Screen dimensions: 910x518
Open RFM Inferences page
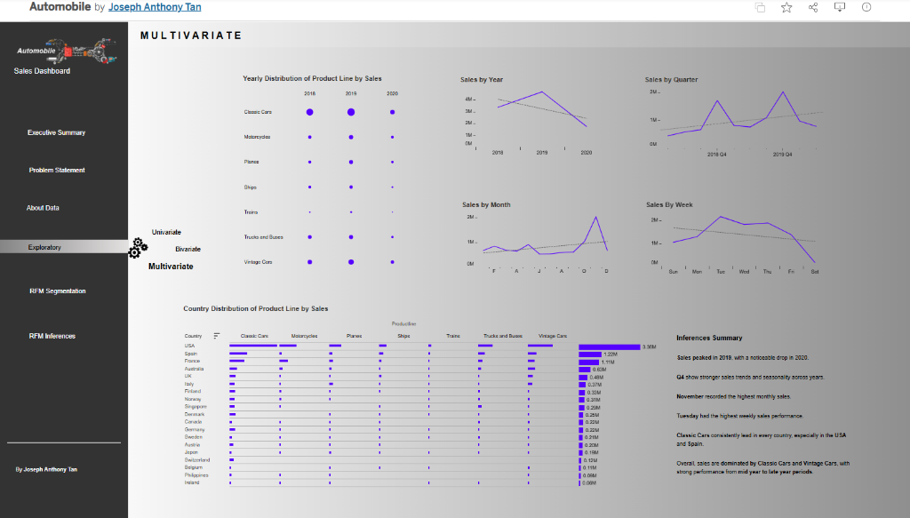point(52,337)
